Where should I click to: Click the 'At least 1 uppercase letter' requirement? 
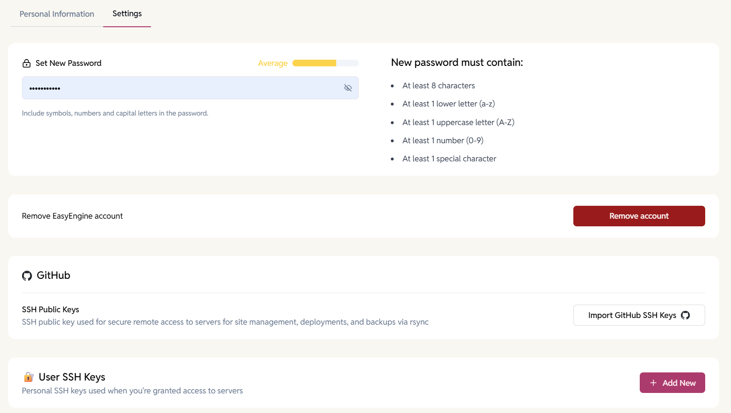click(458, 122)
